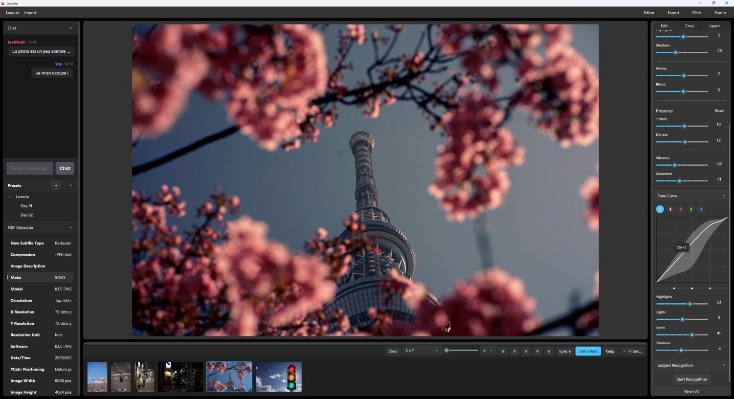734x399 pixels.
Task: Select the green channel tone curve icon
Action: pyautogui.click(x=691, y=209)
